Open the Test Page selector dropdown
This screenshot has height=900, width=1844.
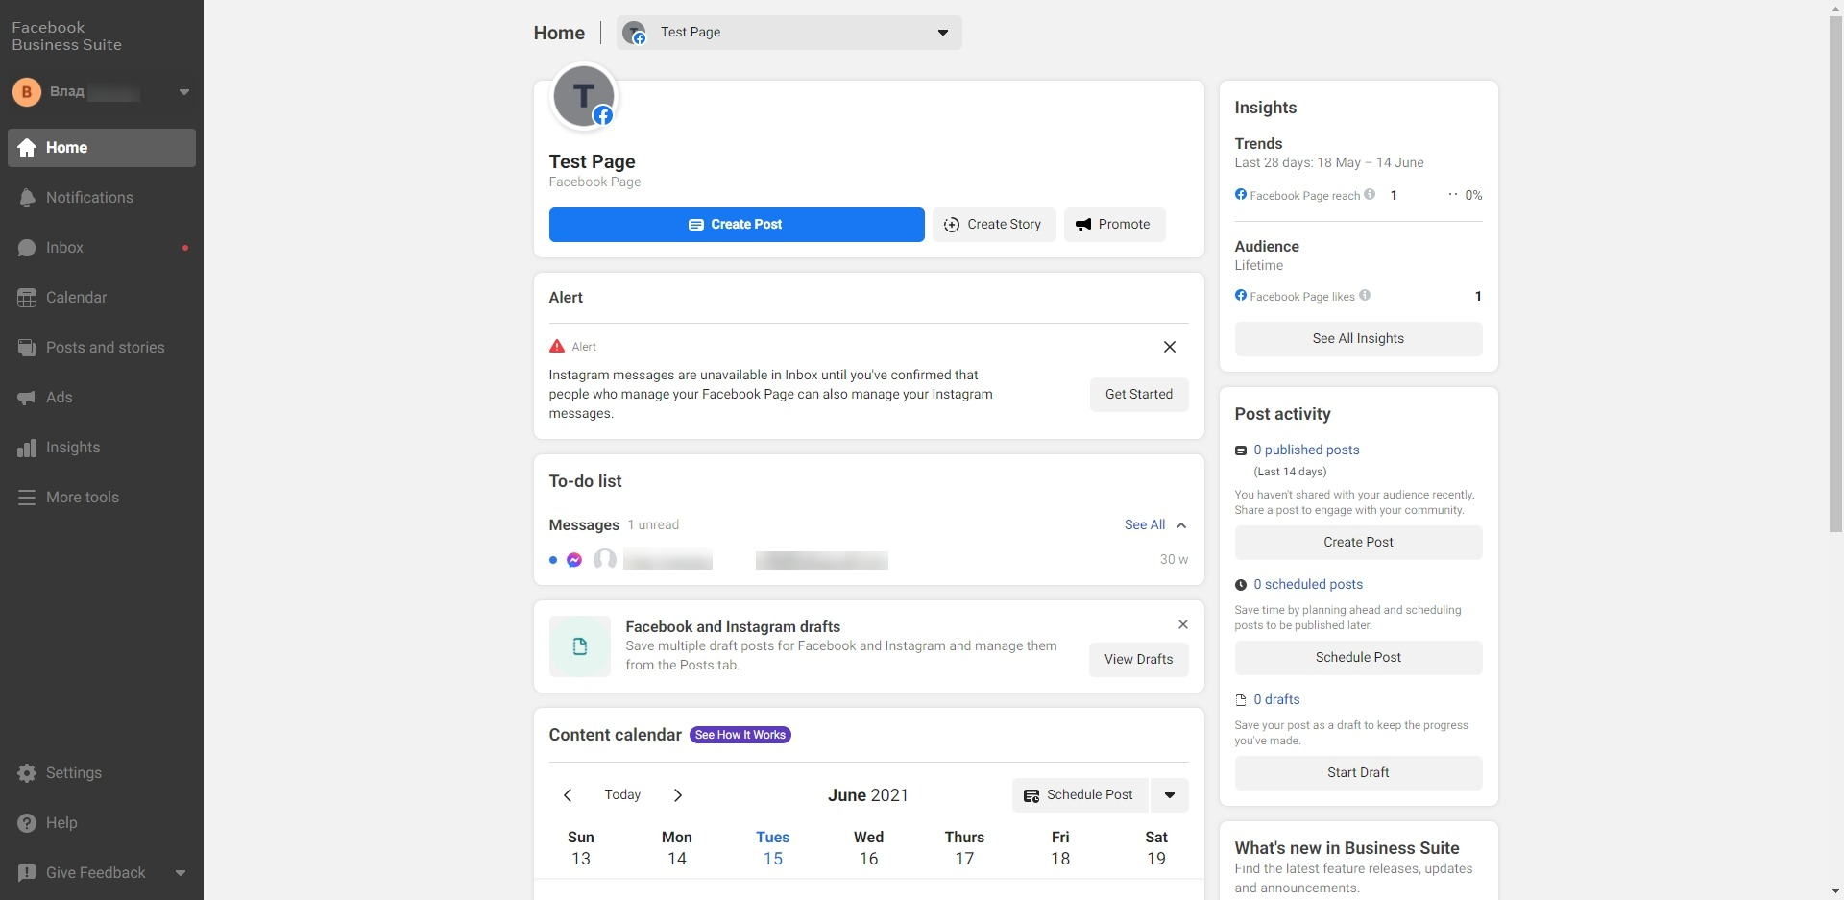point(789,33)
